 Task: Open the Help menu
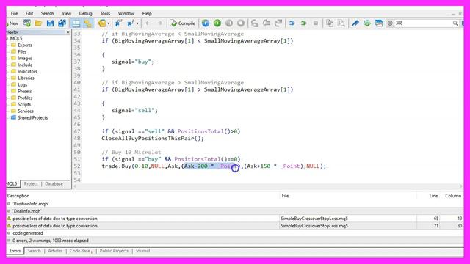click(x=147, y=13)
